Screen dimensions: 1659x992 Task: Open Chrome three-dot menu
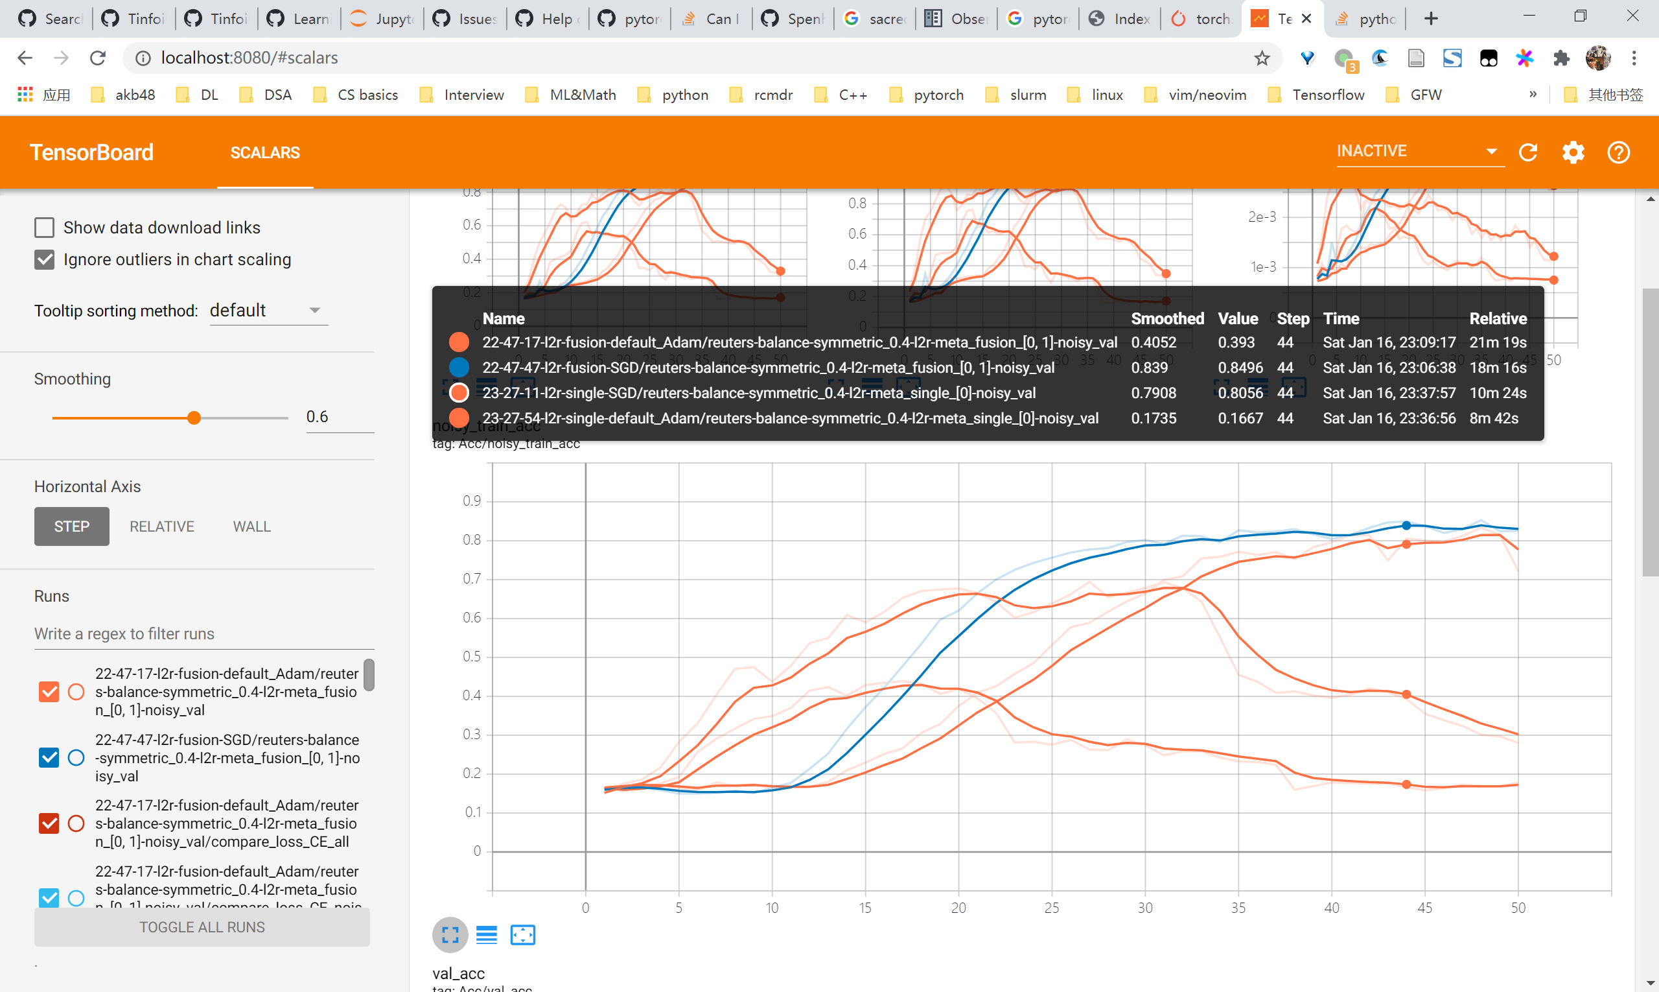1634,58
